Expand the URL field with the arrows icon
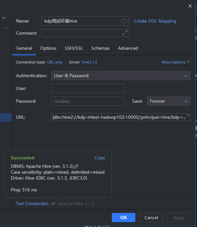This screenshot has height=227, width=197. (x=186, y=117)
